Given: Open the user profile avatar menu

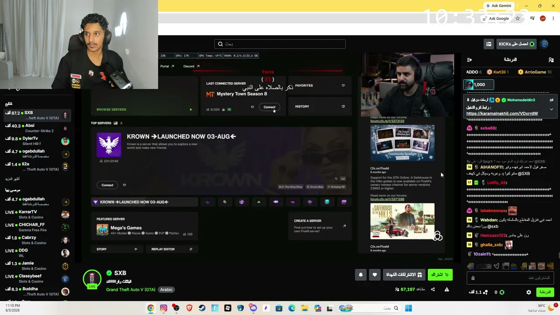Looking at the screenshot, I should pos(544,44).
